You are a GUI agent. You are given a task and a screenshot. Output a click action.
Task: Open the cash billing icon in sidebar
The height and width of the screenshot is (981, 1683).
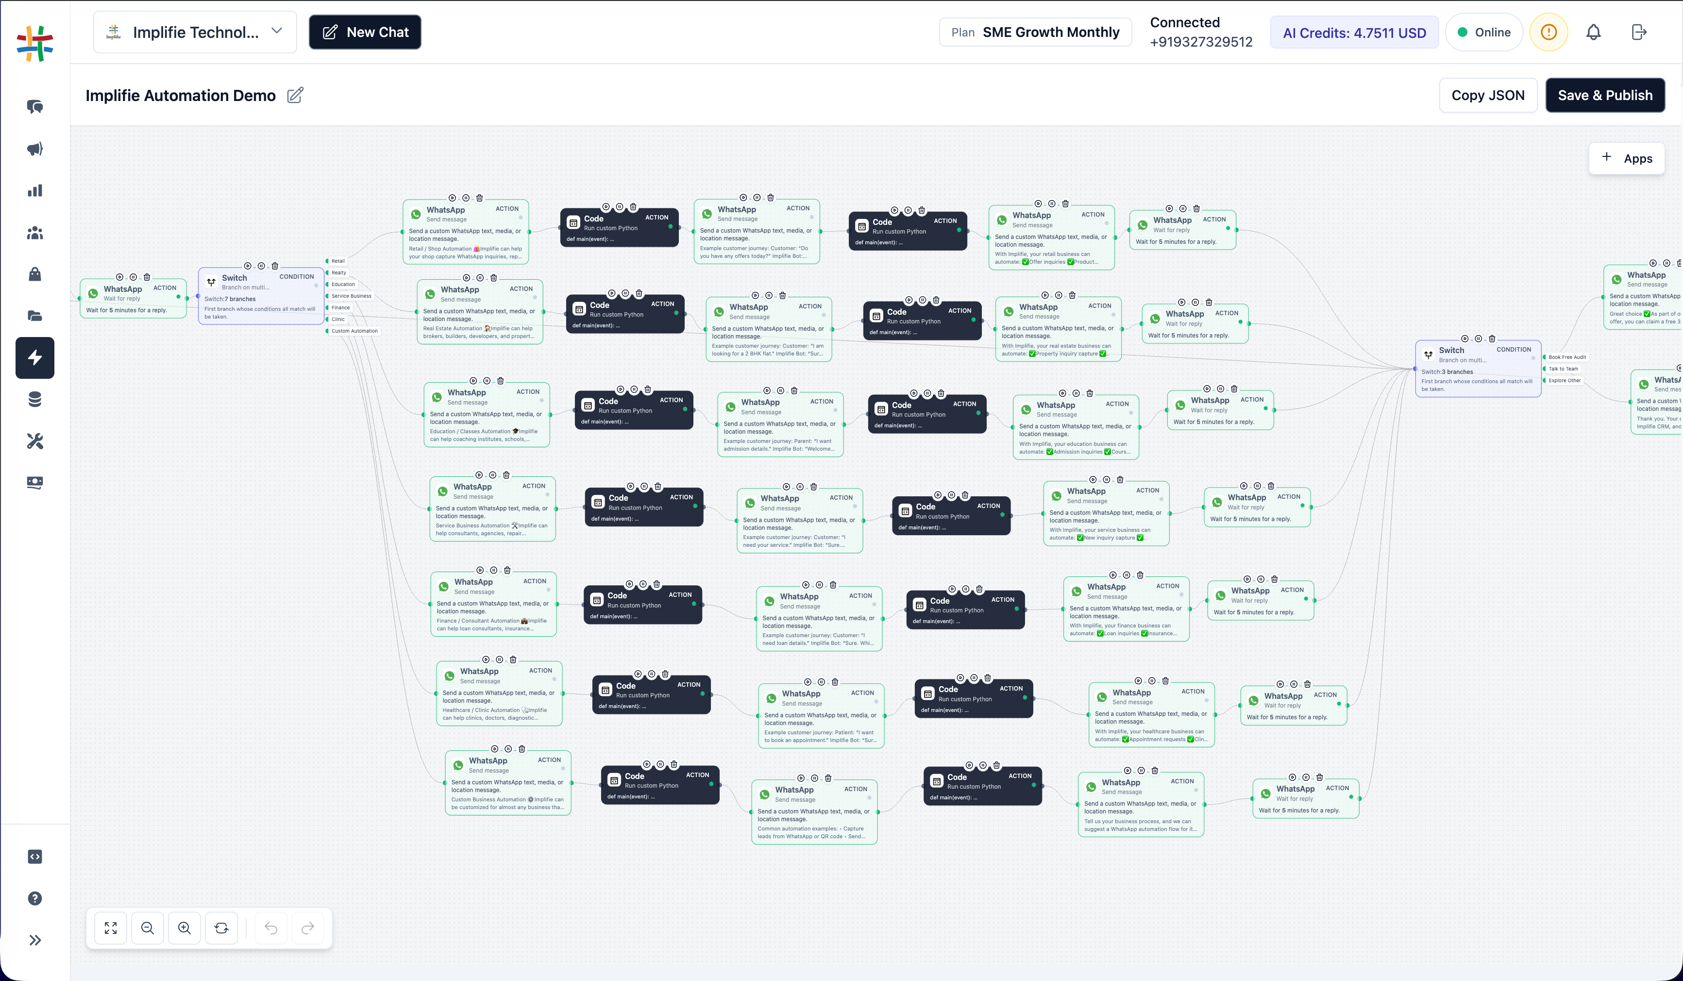point(35,483)
